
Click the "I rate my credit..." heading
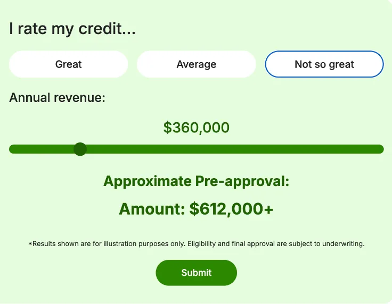pos(72,29)
